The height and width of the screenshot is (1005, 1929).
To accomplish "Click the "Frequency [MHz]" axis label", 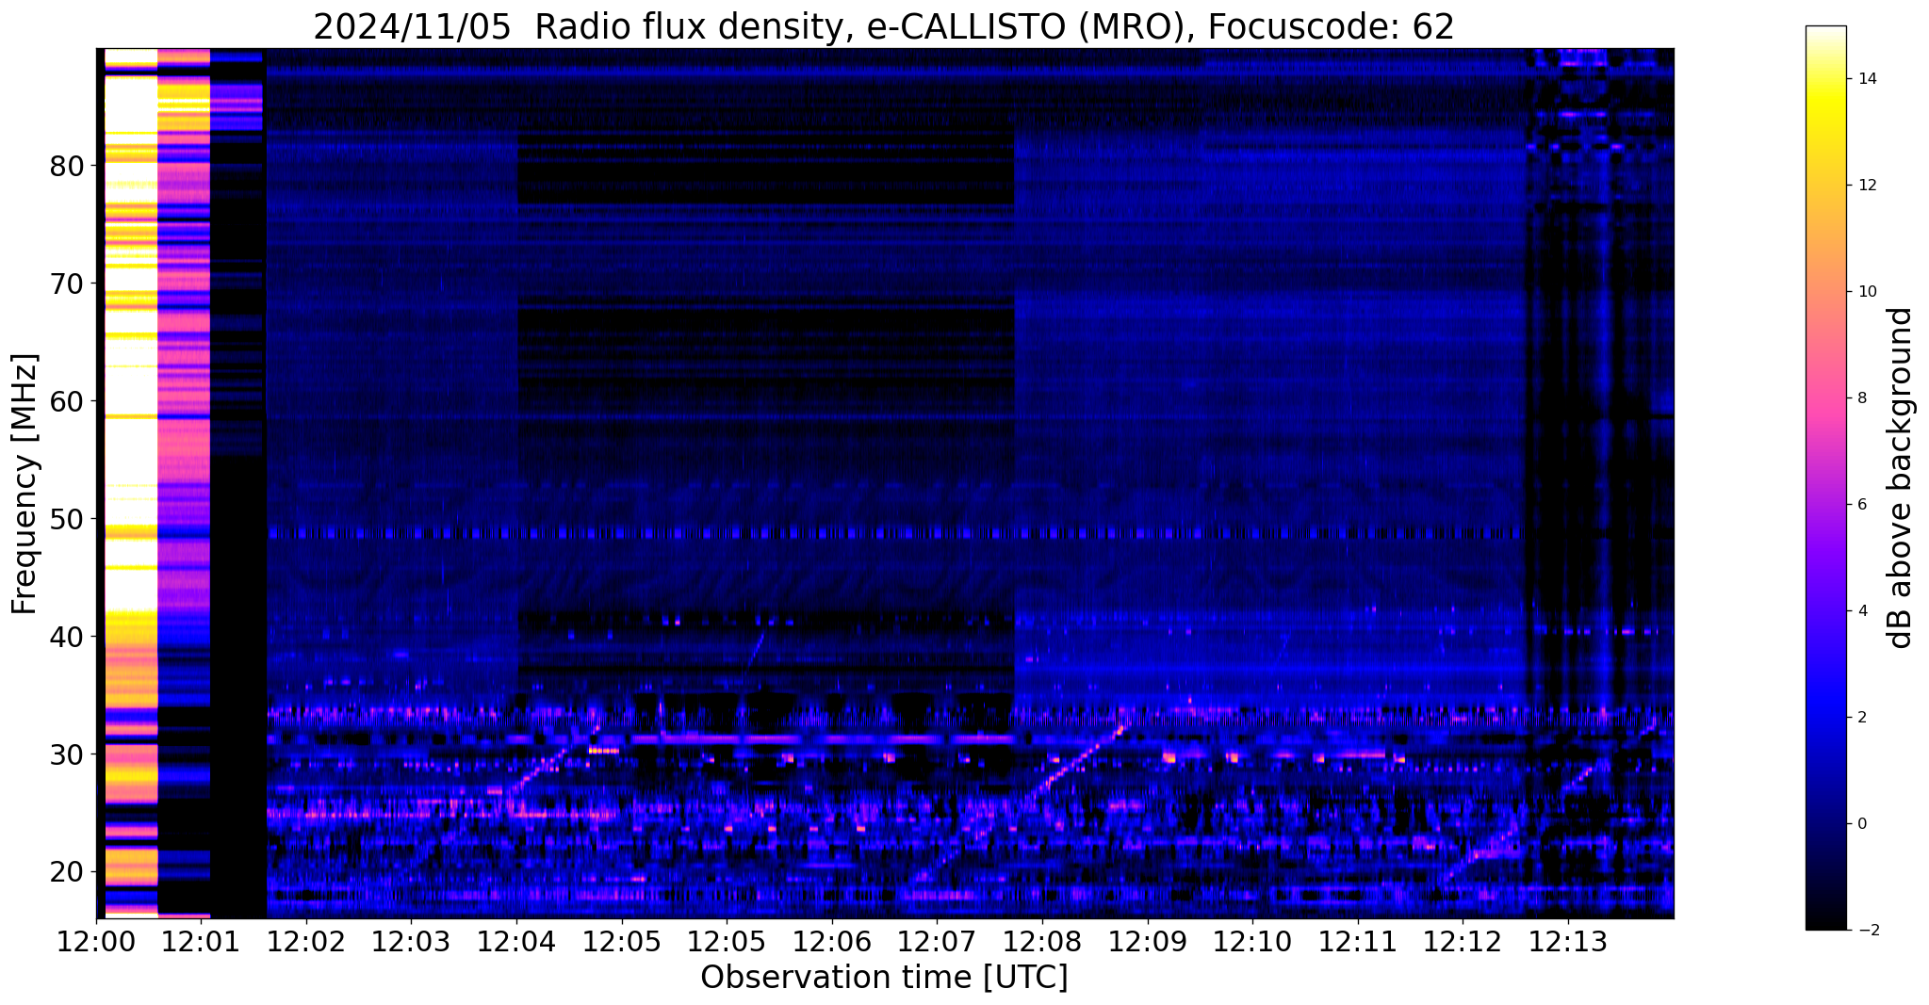I will point(25,484).
